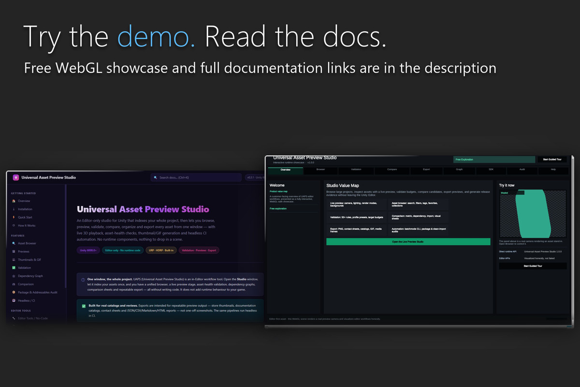Click Visualized honestly, not faked text
580x387 pixels.
tap(539, 258)
